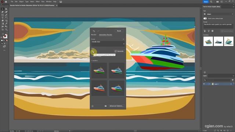Click the swatch group folder icon
Screen dimensions: 235x132
pos(105,106)
